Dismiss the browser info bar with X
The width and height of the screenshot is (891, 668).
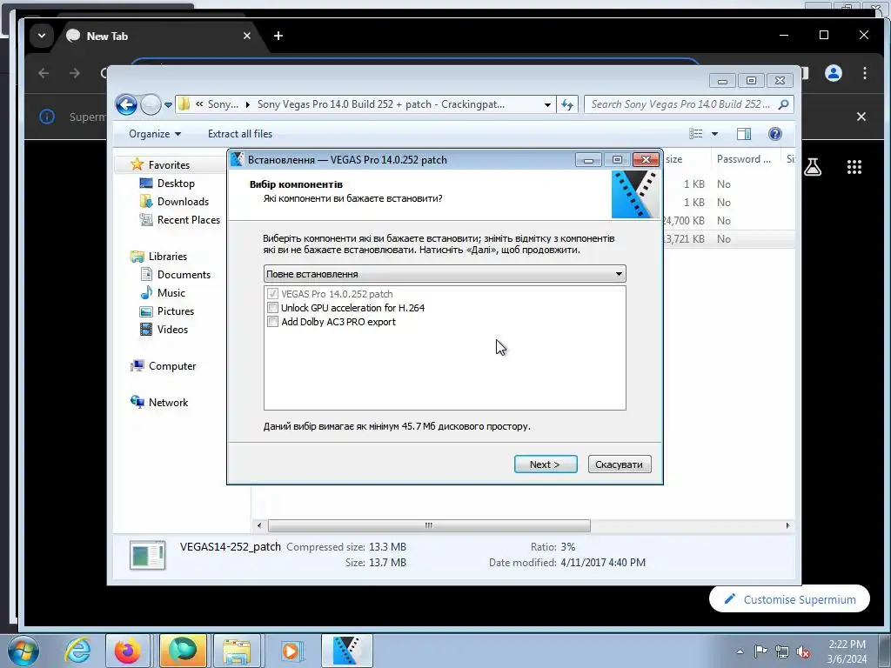tap(861, 117)
